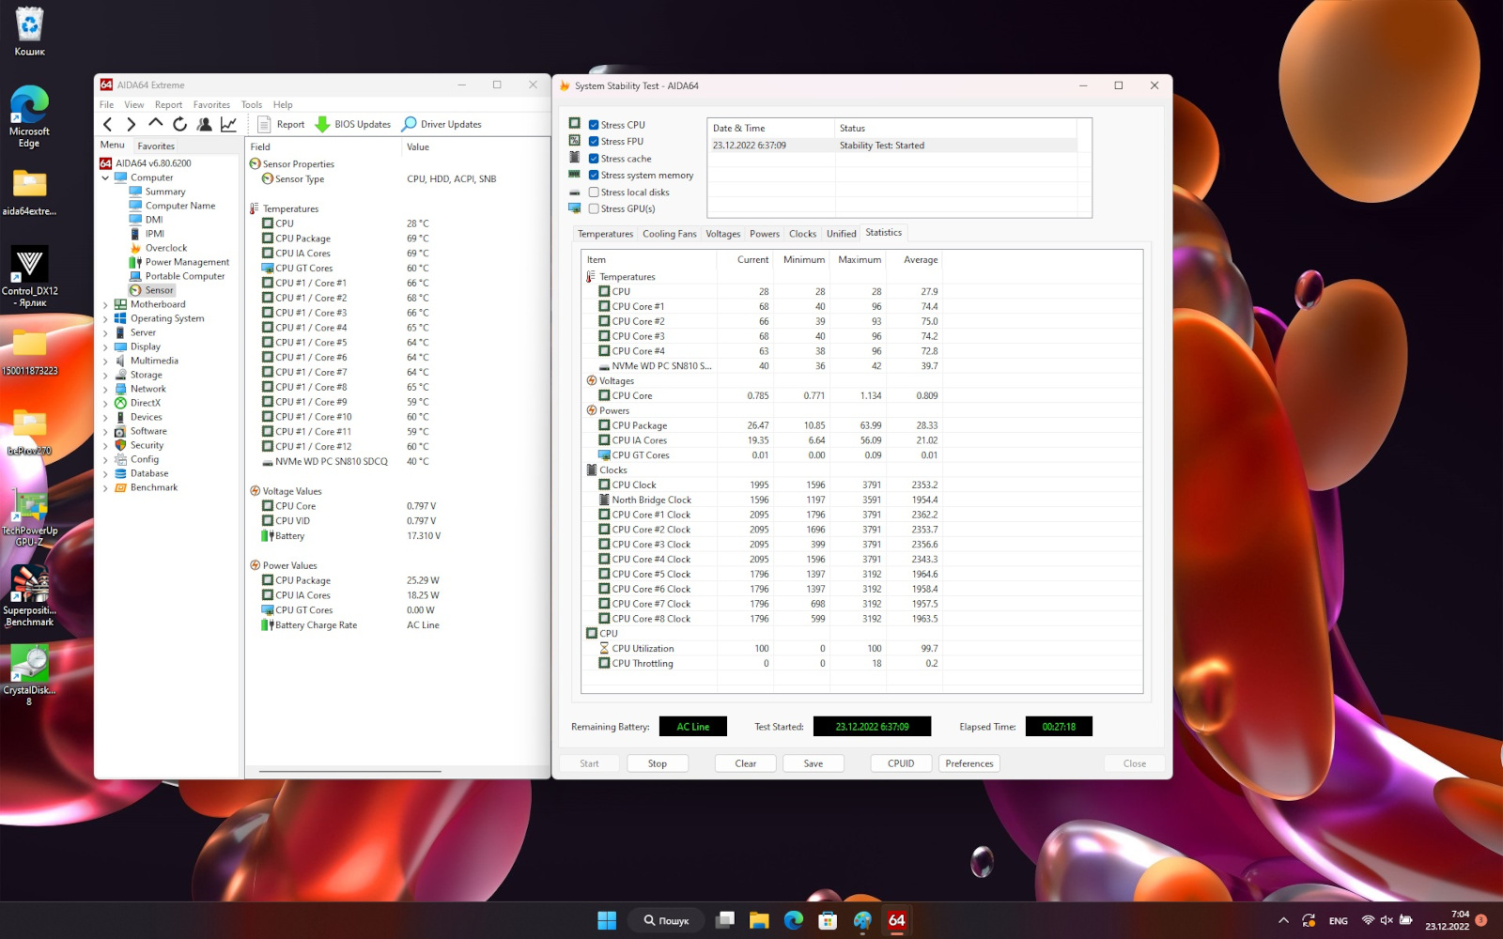Expand the Operating System tree node

click(x=105, y=318)
